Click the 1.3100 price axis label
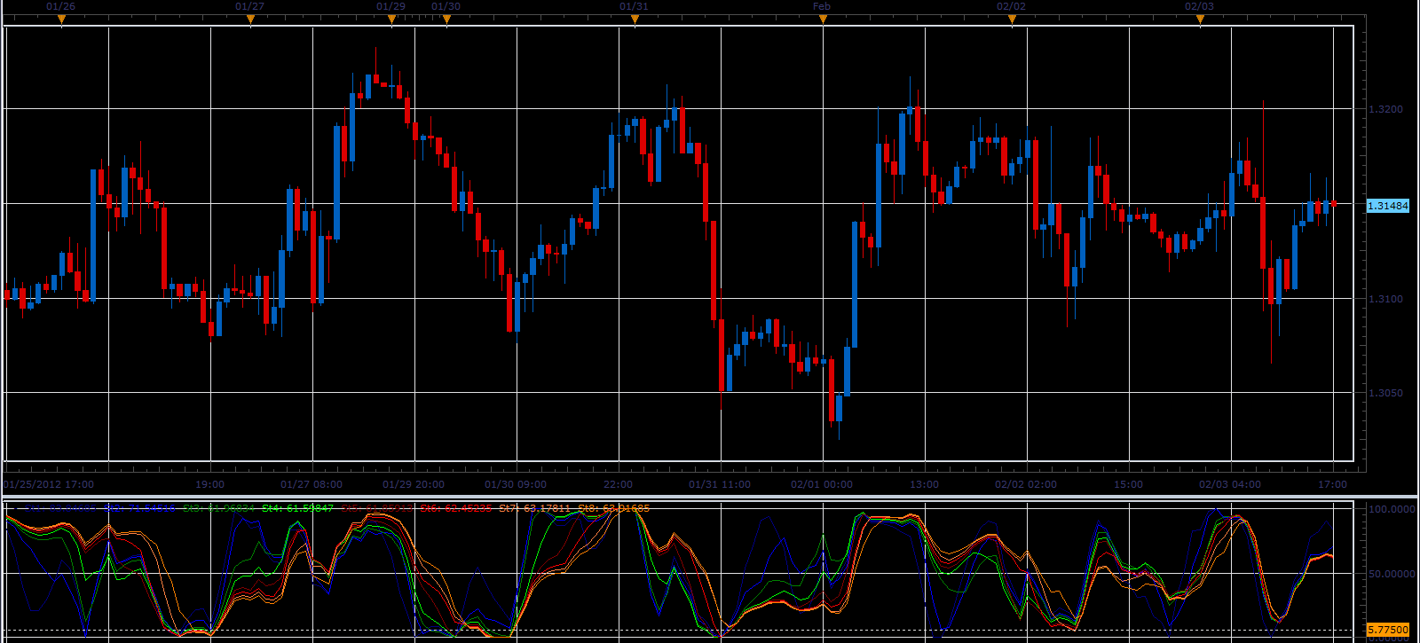 (1386, 299)
